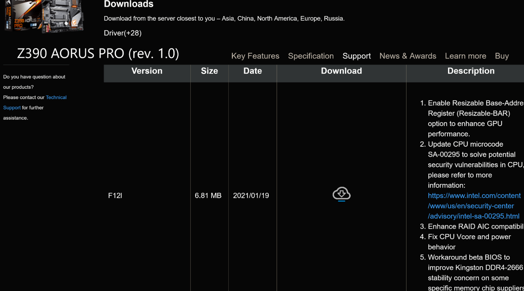Switch to the Support tab

(x=357, y=56)
